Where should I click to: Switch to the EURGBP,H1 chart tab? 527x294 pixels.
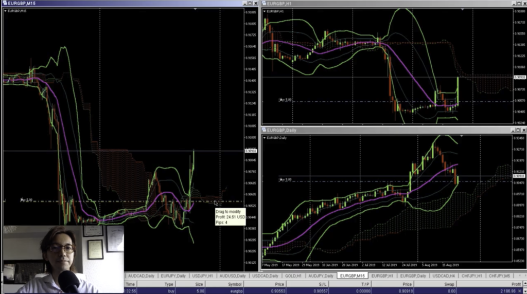click(x=382, y=276)
